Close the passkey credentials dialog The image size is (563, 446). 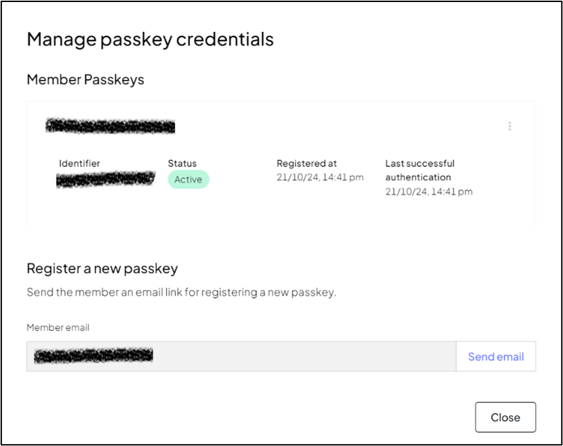click(505, 417)
